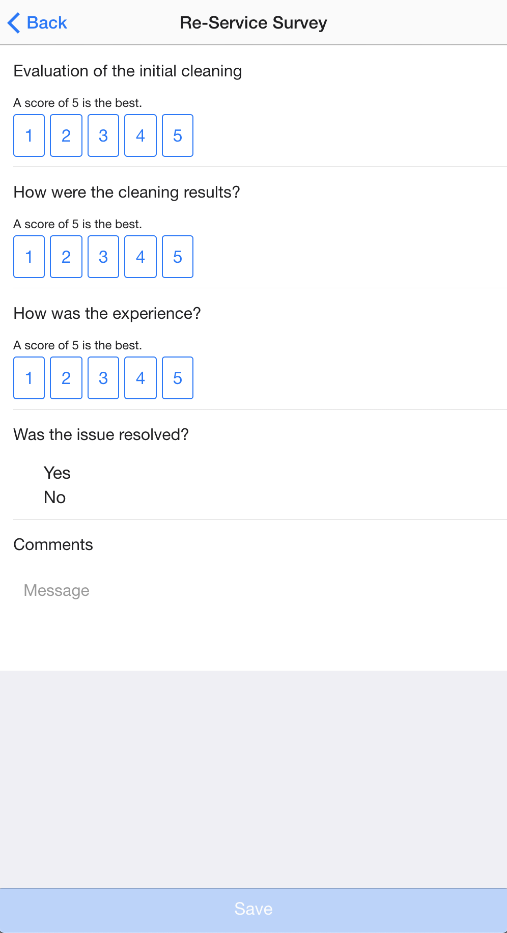
Task: Rate initial cleaning evaluation as 1
Action: click(29, 135)
